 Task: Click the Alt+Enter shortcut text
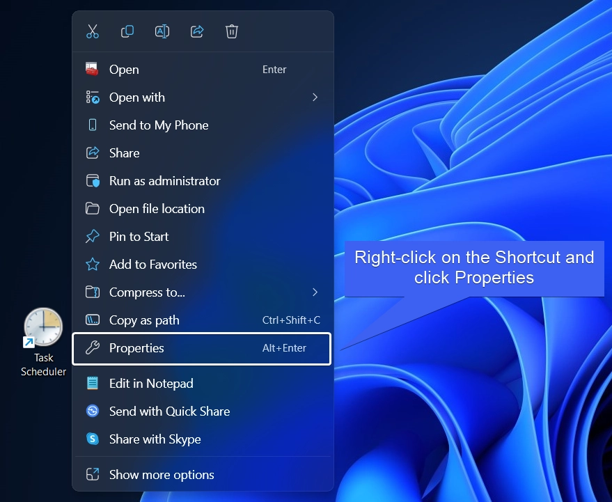pyautogui.click(x=284, y=348)
